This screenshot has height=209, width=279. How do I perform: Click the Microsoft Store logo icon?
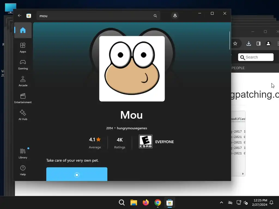click(x=29, y=16)
